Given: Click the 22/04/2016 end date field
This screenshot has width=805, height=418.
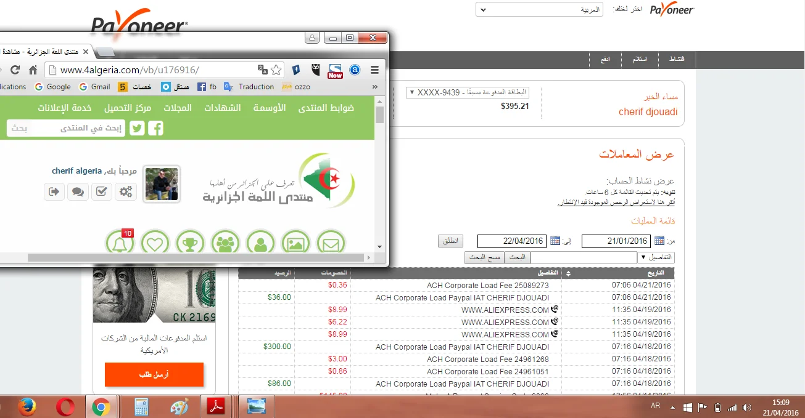Looking at the screenshot, I should (511, 241).
